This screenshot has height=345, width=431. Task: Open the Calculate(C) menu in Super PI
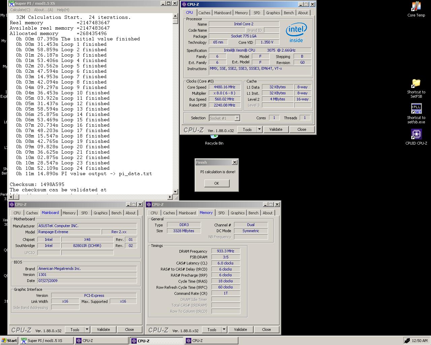[x=20, y=10]
